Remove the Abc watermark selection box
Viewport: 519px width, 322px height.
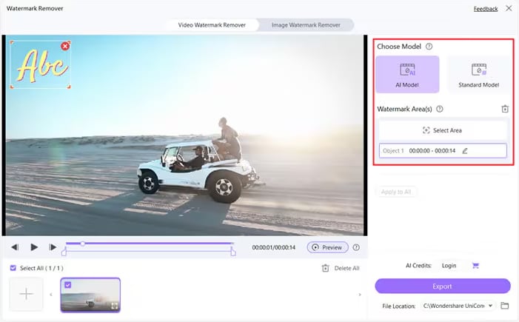[65, 46]
